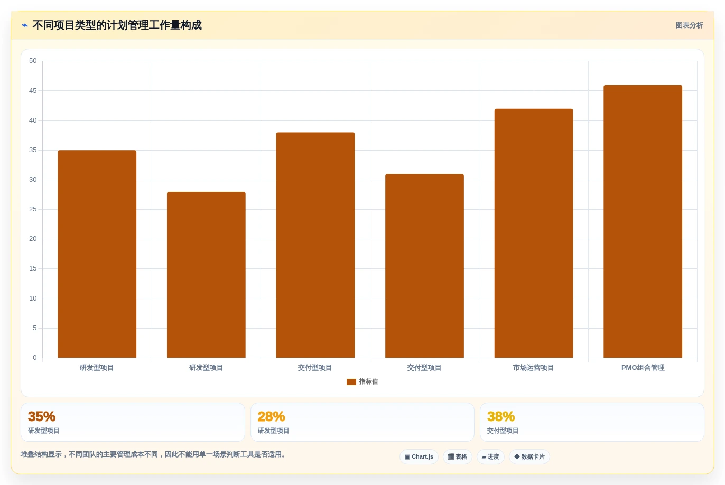Image resolution: width=725 pixels, height=485 pixels.
Task: Click the 市场运营项目 axis label
Action: (534, 368)
